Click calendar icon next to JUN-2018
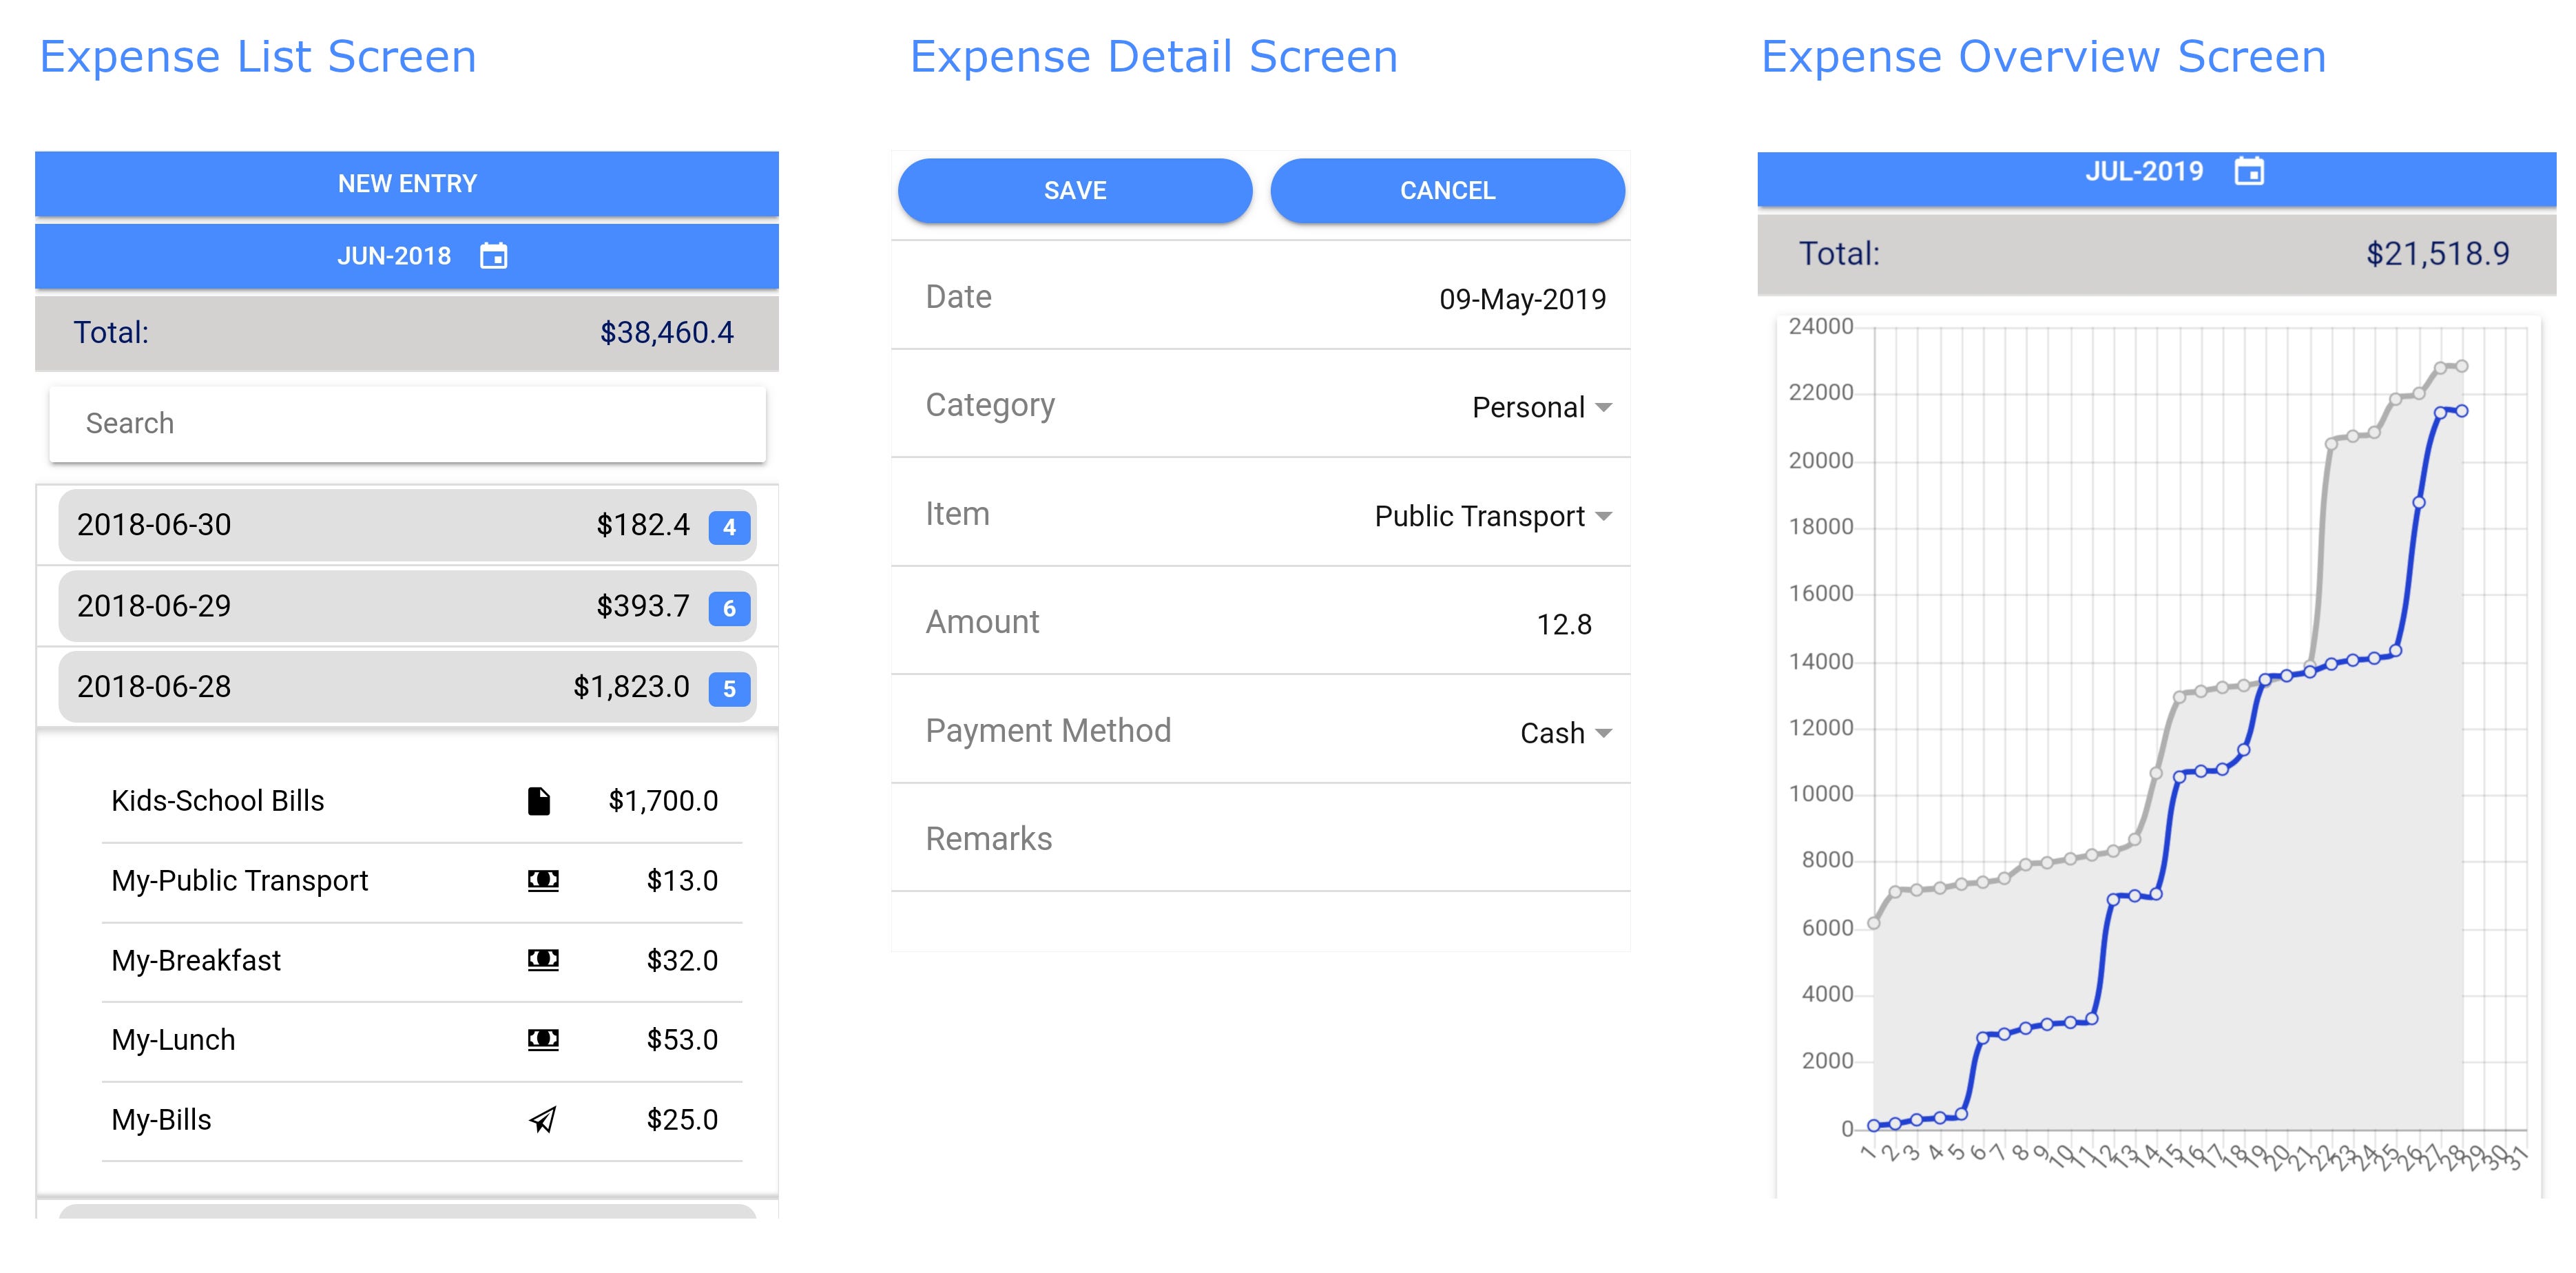2576x1273 pixels. click(493, 256)
